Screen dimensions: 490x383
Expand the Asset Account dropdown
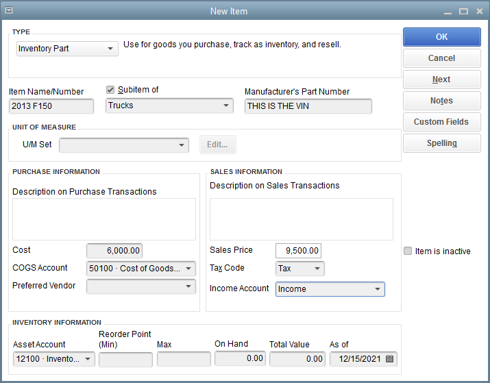[88, 359]
